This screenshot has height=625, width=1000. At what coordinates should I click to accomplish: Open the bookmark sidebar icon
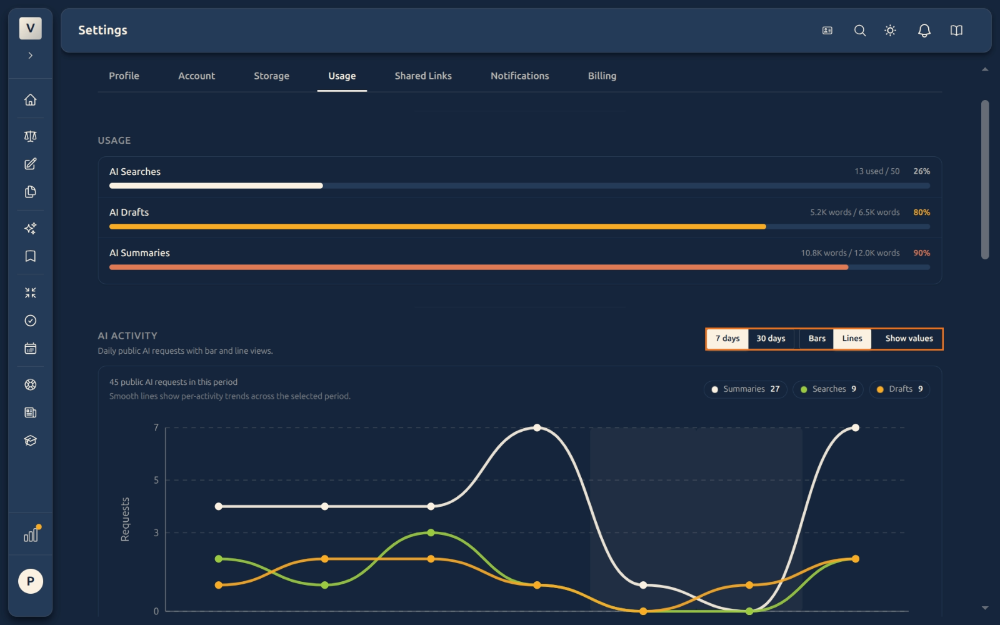click(30, 256)
